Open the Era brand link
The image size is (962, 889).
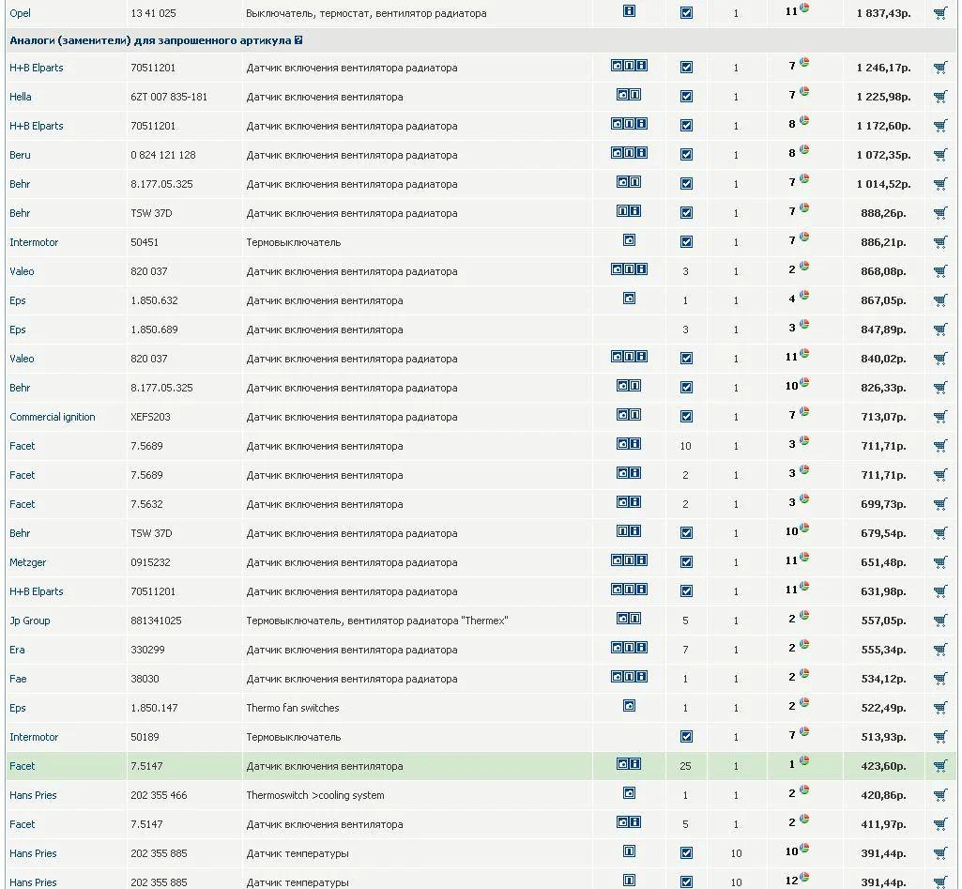pos(17,649)
